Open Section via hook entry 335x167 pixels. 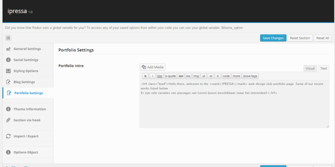(x=28, y=120)
